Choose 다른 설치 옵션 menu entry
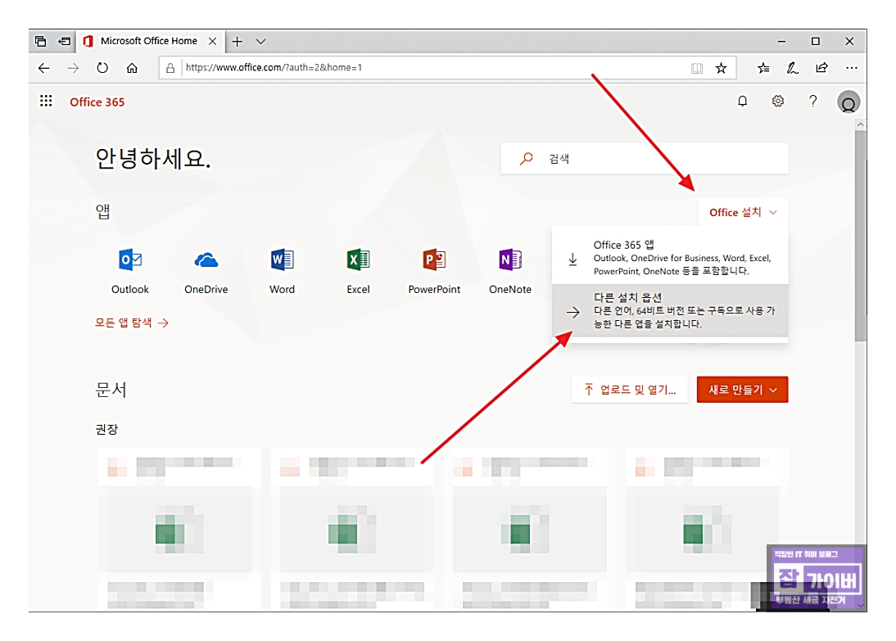Viewport: 896px width, 641px height. coord(670,310)
